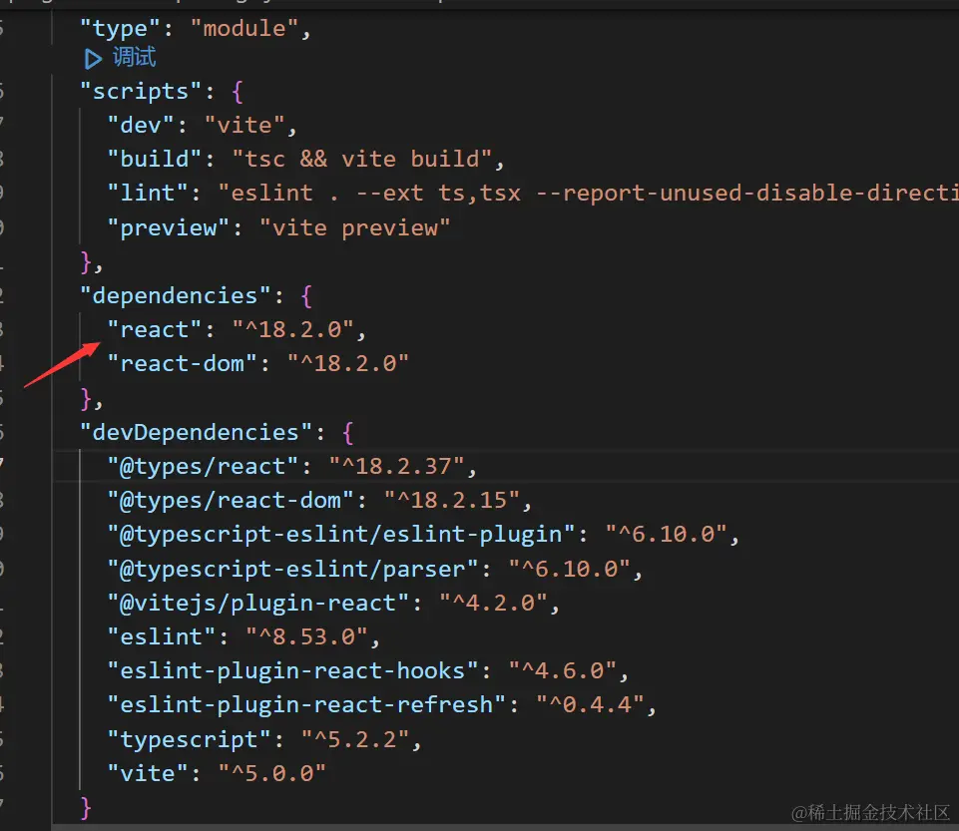Screen dimensions: 959x831
Task: Click the "react" dependency key
Action: (155, 330)
